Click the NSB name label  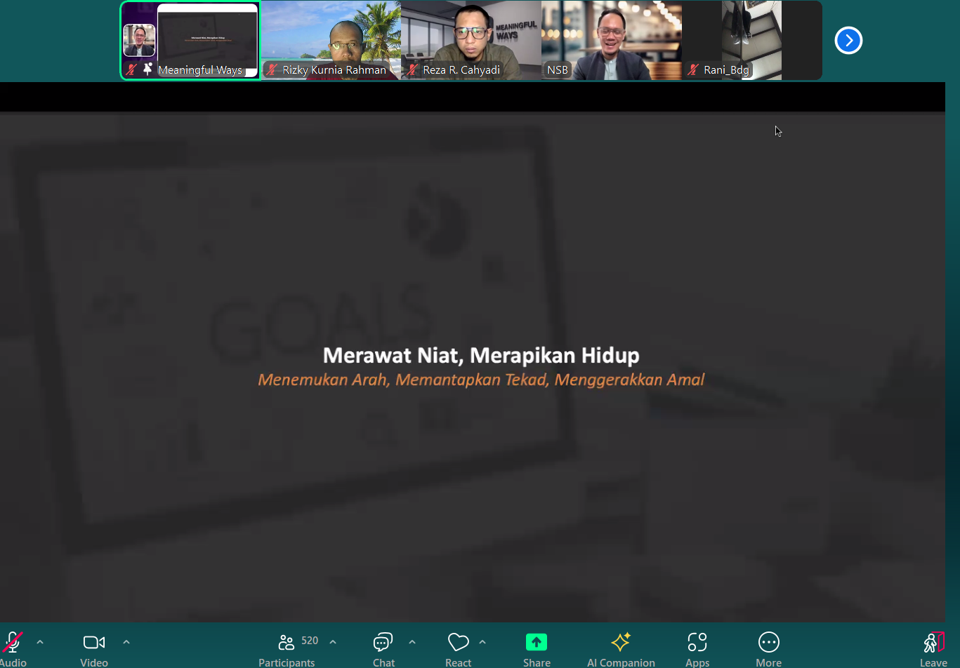click(x=558, y=69)
